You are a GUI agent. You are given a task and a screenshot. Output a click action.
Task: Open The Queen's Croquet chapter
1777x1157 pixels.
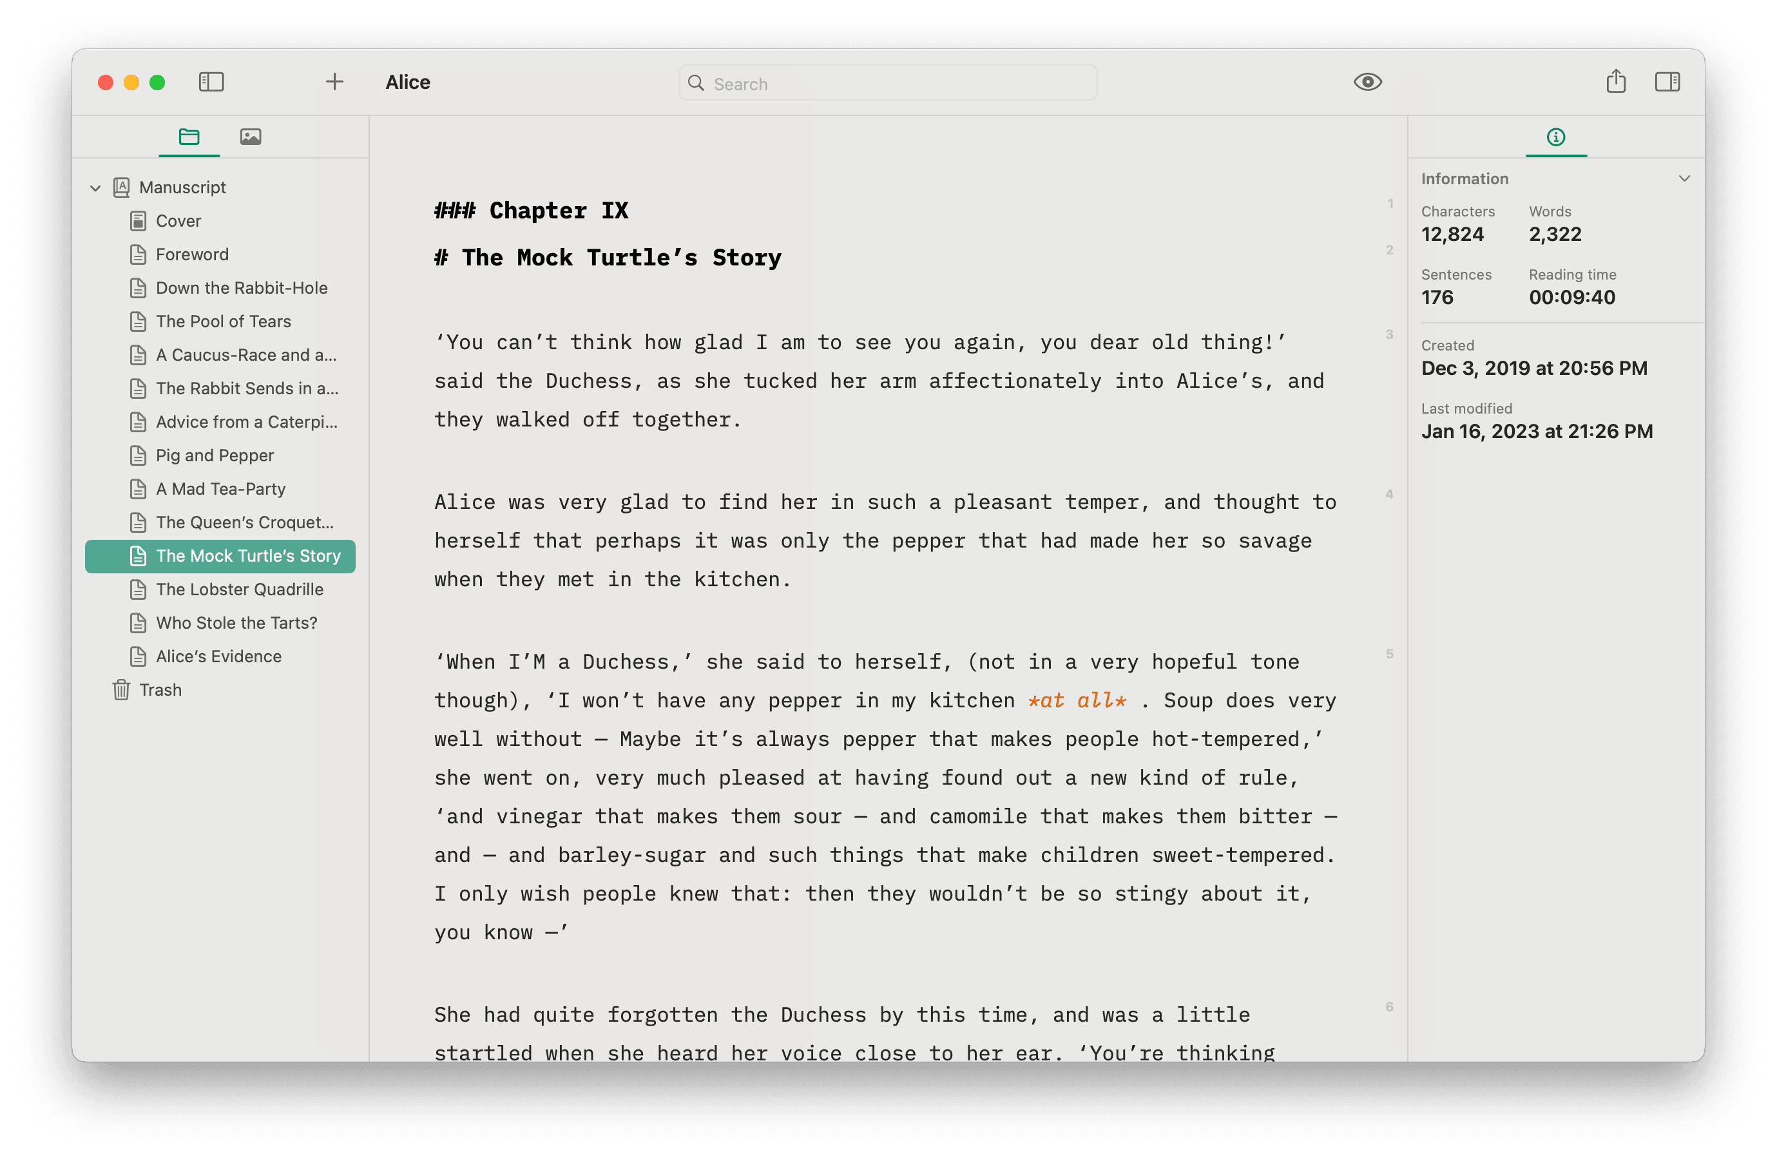pyautogui.click(x=220, y=523)
